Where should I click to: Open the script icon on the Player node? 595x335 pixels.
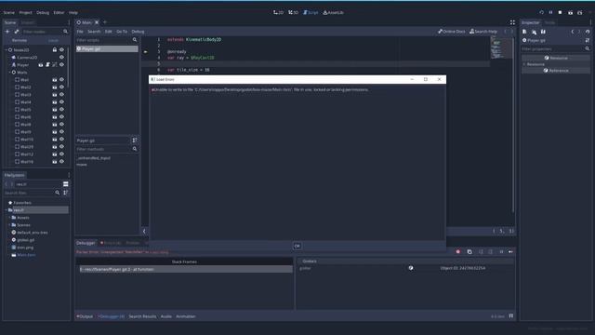[47, 65]
